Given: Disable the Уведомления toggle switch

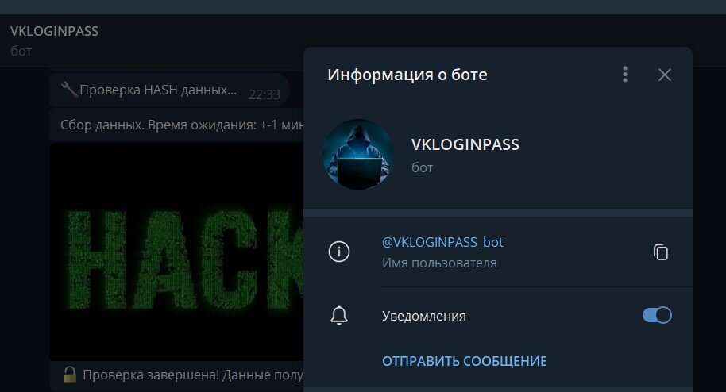Looking at the screenshot, I should click(657, 316).
